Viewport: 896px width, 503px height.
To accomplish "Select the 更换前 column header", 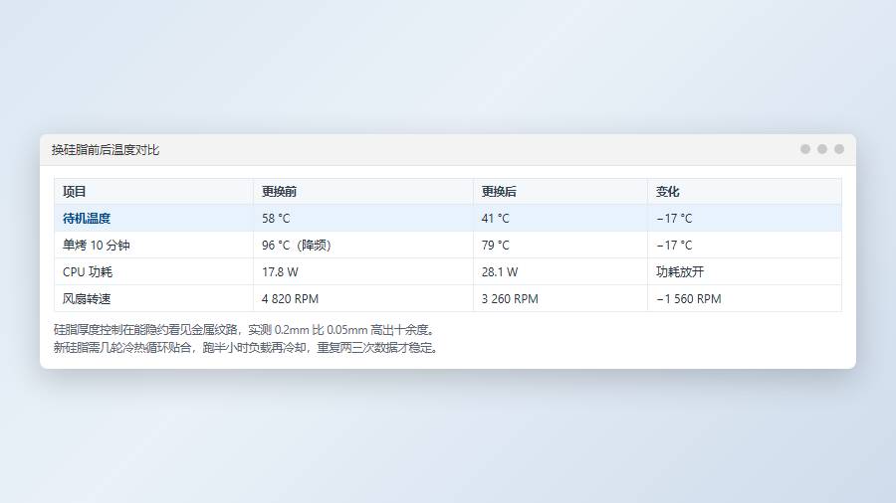I will (x=362, y=192).
